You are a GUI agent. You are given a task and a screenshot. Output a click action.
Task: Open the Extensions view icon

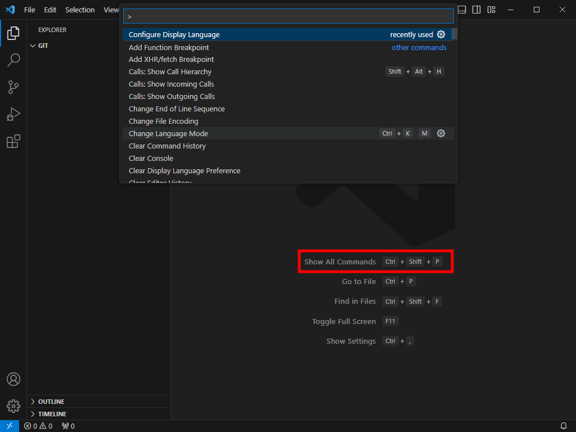click(13, 141)
